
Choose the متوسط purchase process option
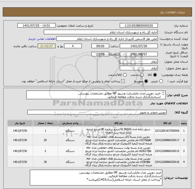coord(146,81)
